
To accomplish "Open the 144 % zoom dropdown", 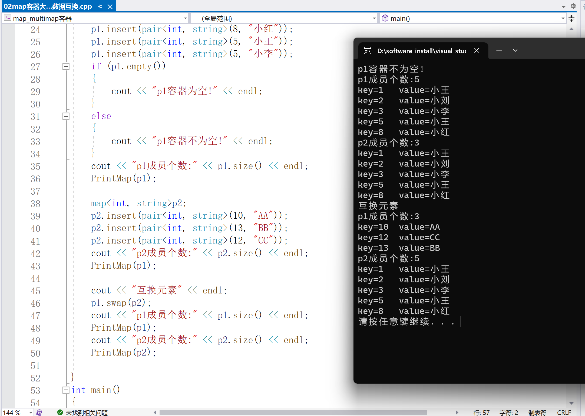I will coord(31,412).
